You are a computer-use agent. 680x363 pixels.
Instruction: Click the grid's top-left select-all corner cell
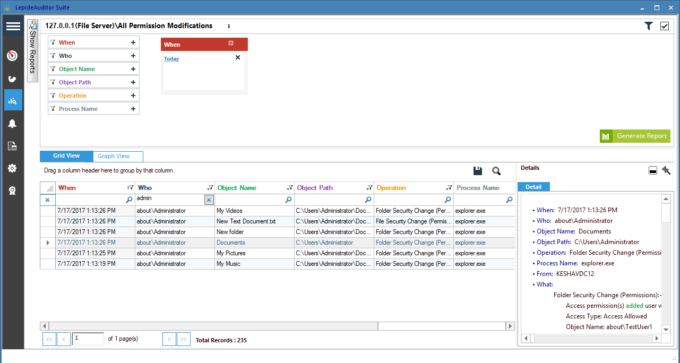coord(48,188)
